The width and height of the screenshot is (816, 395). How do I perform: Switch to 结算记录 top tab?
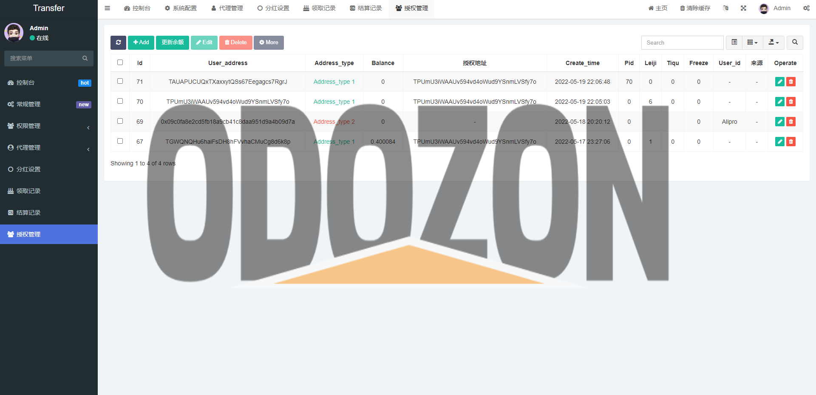[366, 8]
